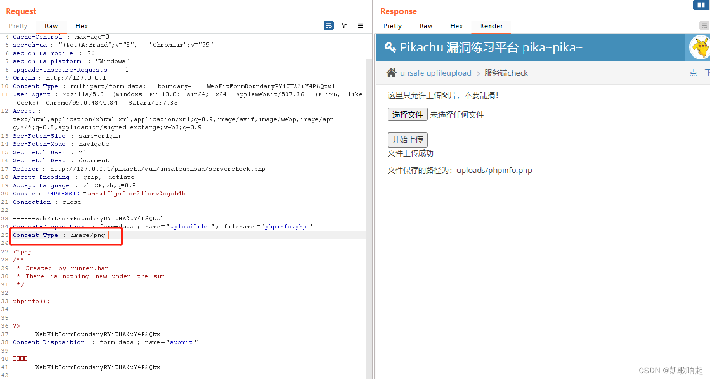Click the Pikachu avatar image

699,47
